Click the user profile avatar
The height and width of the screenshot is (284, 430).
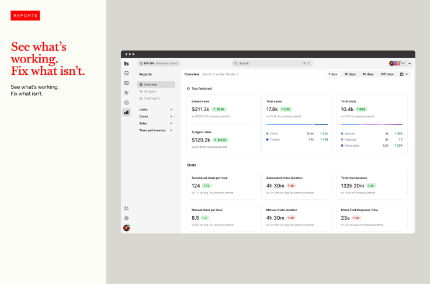pyautogui.click(x=126, y=228)
